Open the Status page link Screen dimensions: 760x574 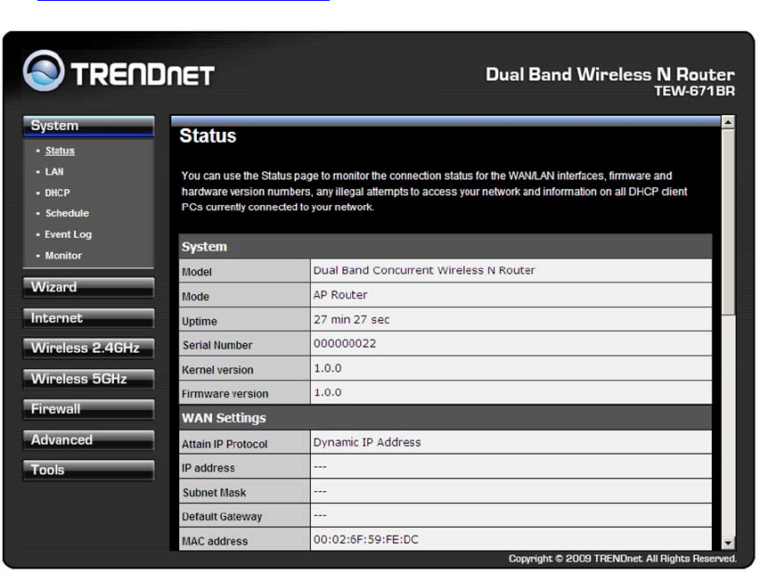click(x=60, y=151)
